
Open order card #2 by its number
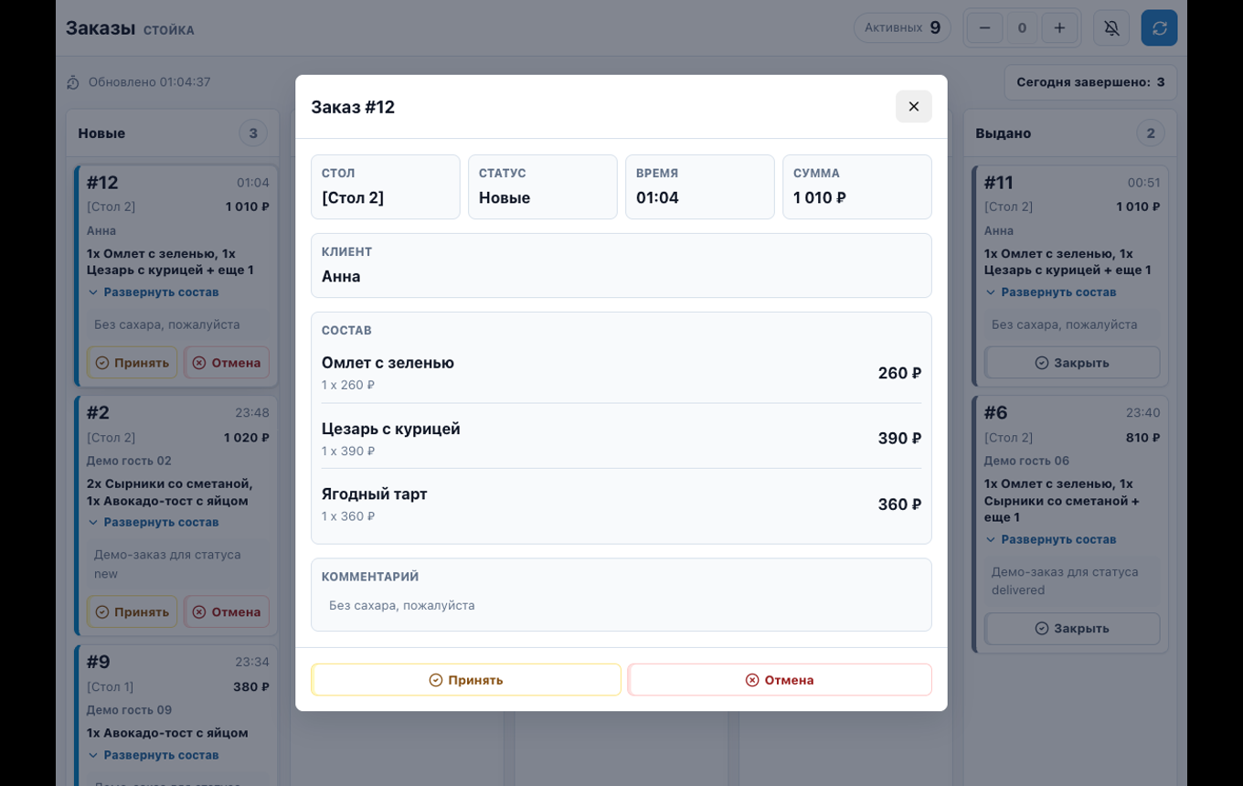[x=98, y=413]
